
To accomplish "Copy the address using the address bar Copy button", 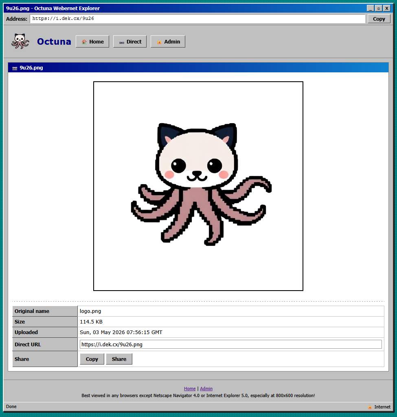I will [x=379, y=19].
